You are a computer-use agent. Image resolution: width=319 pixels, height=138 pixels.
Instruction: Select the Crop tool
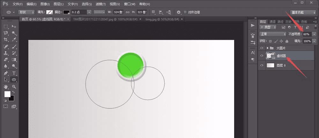click(x=6, y=39)
